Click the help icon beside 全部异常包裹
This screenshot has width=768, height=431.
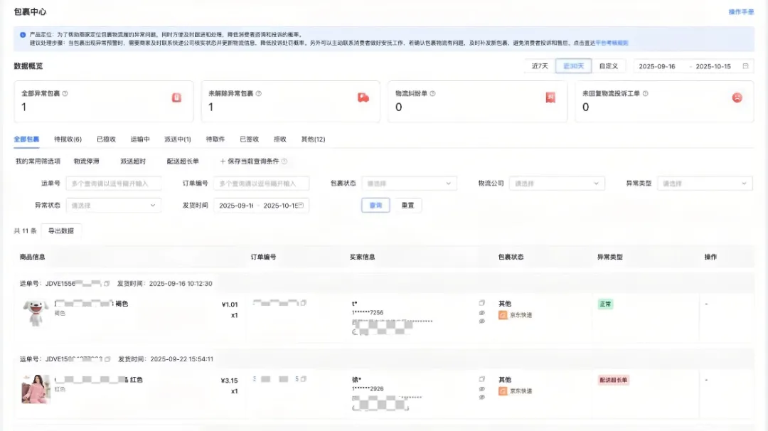(x=65, y=93)
